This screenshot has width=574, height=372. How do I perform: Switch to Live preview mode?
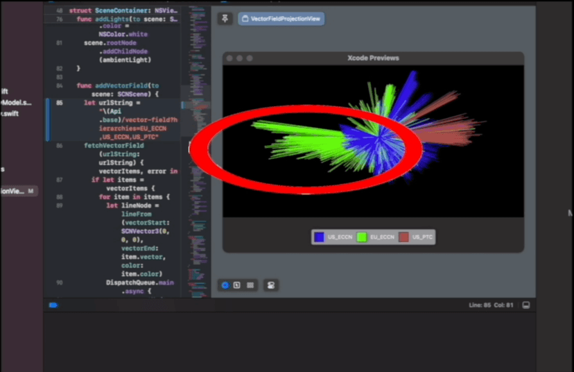click(225, 285)
